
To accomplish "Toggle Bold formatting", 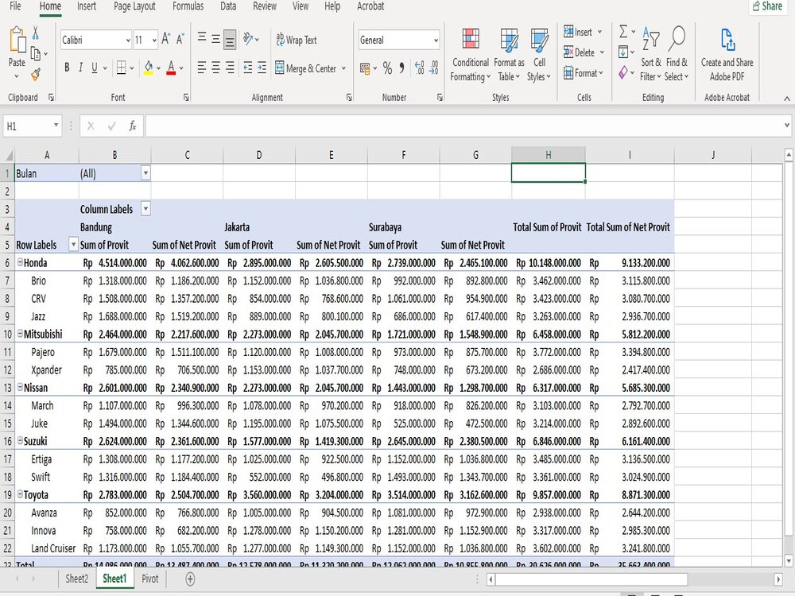I will [67, 68].
